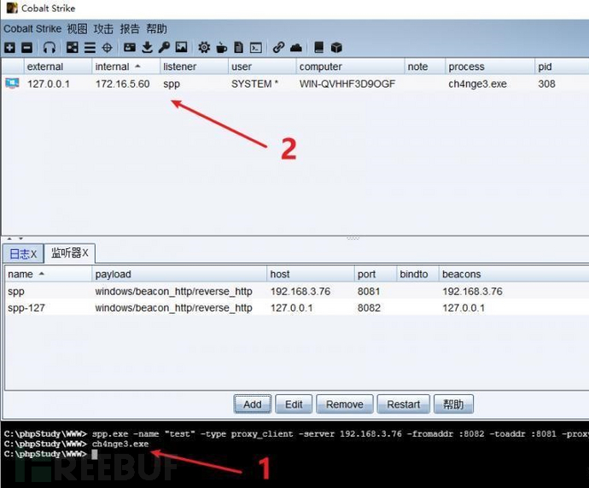Click the disconnect from team server minus icon

(x=27, y=48)
